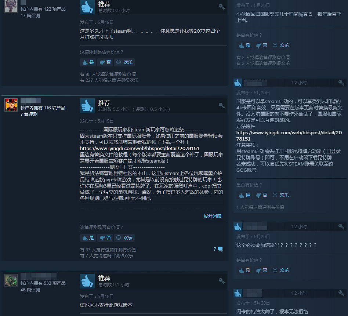Screen dimensions: 348x316
Task: Vote 欢乐 on the 2077 打牌 review
Action: [124, 62]
